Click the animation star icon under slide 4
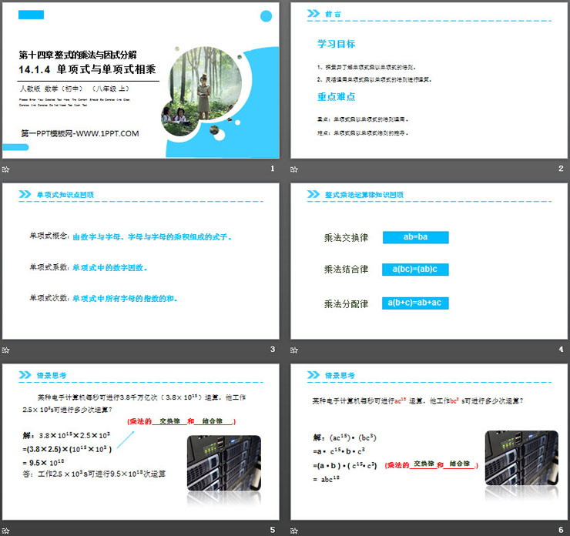The width and height of the screenshot is (570, 536). 295,350
